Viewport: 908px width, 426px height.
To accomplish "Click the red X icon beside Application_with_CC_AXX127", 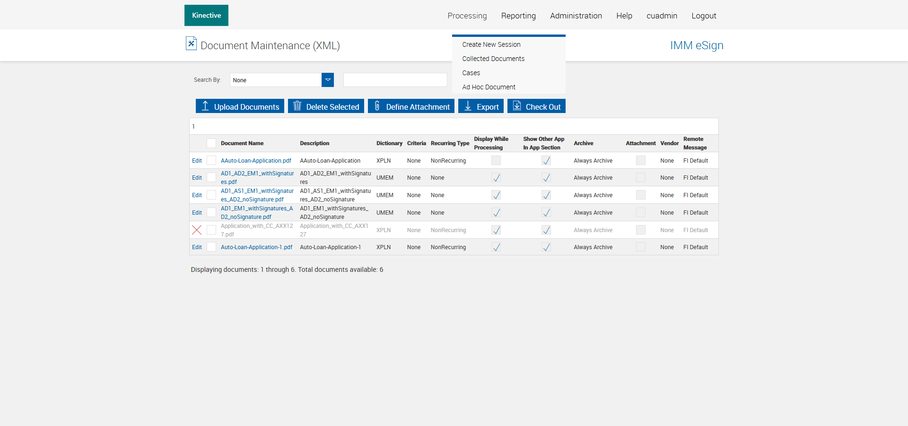I will pyautogui.click(x=197, y=230).
